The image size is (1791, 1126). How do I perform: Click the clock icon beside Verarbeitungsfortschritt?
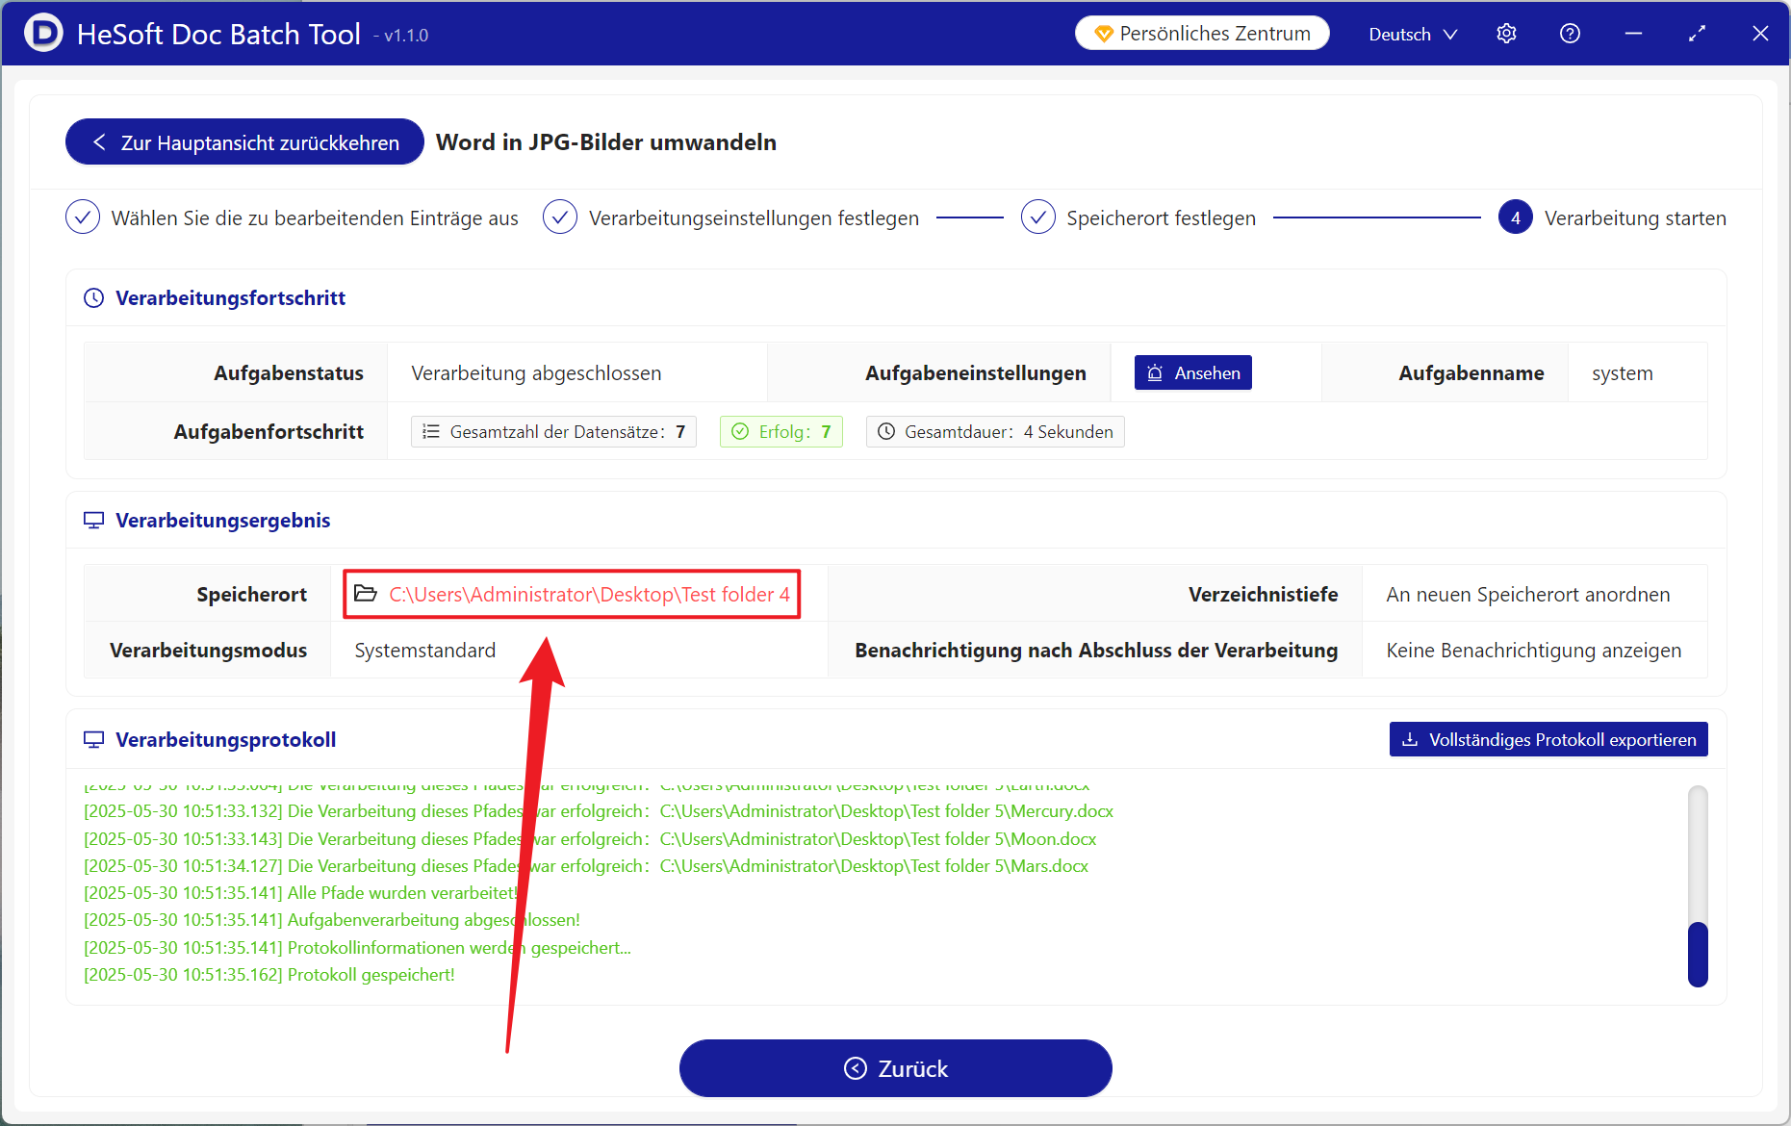coord(93,298)
